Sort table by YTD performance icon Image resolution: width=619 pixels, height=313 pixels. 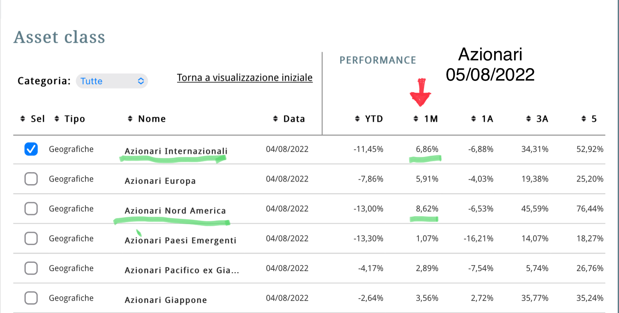pos(357,118)
